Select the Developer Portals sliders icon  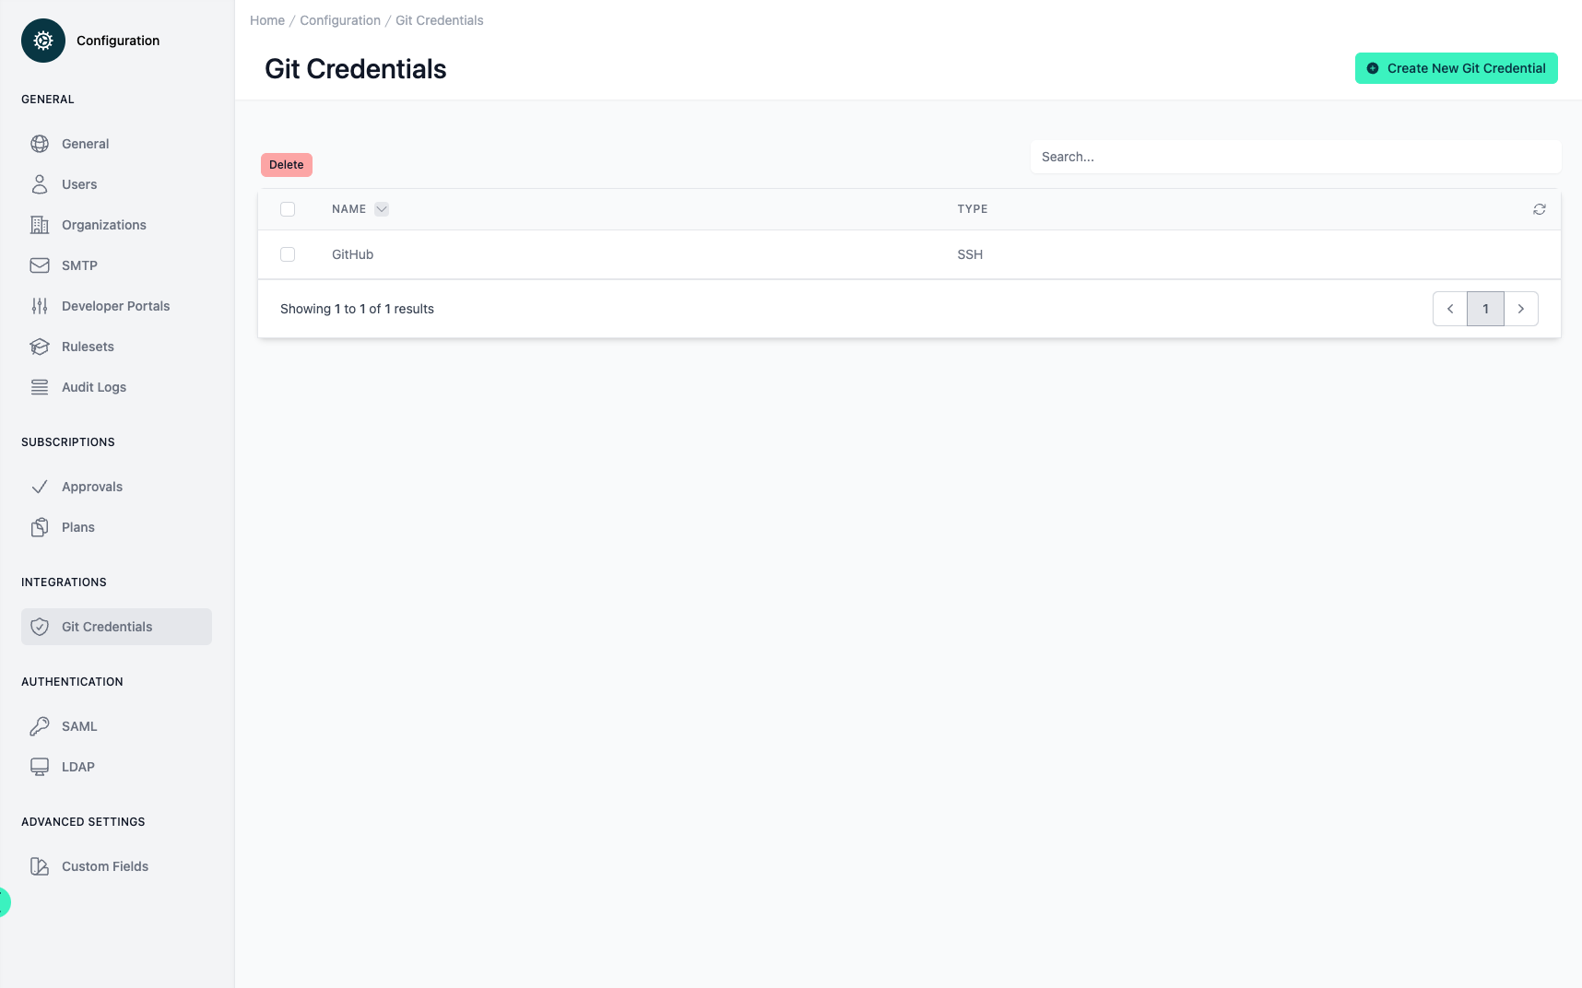(x=40, y=306)
